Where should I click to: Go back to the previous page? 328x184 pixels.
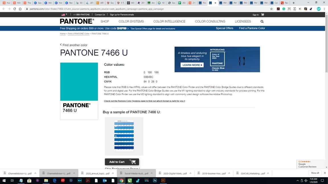4,9
